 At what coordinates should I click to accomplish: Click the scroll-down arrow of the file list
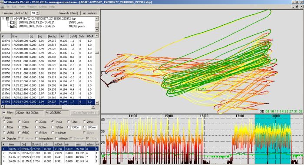point(97,30)
